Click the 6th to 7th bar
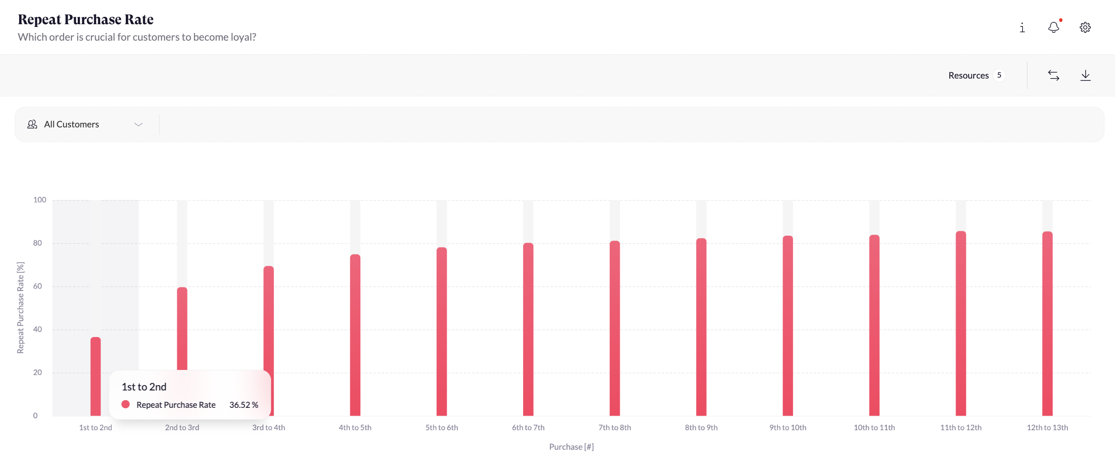 click(x=528, y=329)
